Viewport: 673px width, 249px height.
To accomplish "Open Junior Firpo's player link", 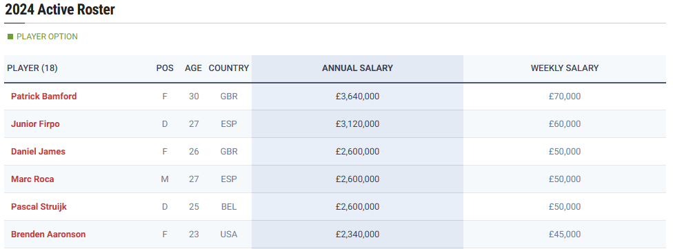I will coord(35,124).
